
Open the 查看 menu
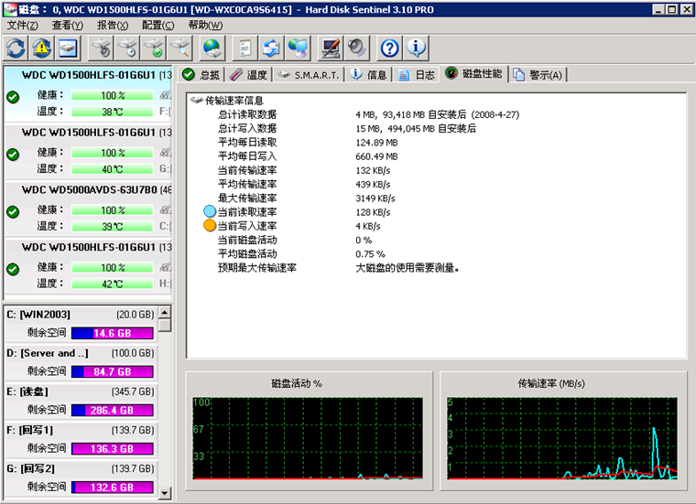pyautogui.click(x=68, y=26)
